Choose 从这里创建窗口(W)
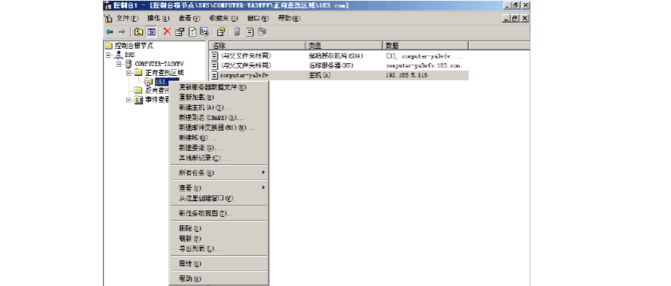This screenshot has height=286, width=671. pyautogui.click(x=219, y=198)
